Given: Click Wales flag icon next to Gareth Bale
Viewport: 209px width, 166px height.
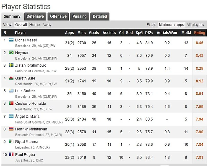Looking at the screenshot, I should pos(11,78).
